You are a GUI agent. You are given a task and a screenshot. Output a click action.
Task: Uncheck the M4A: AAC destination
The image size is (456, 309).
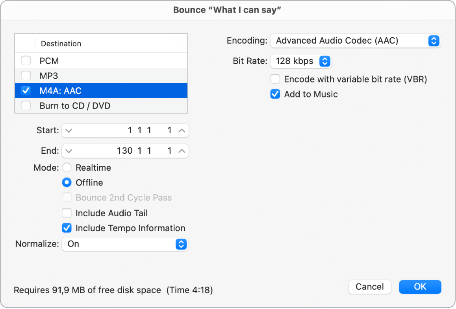point(26,90)
